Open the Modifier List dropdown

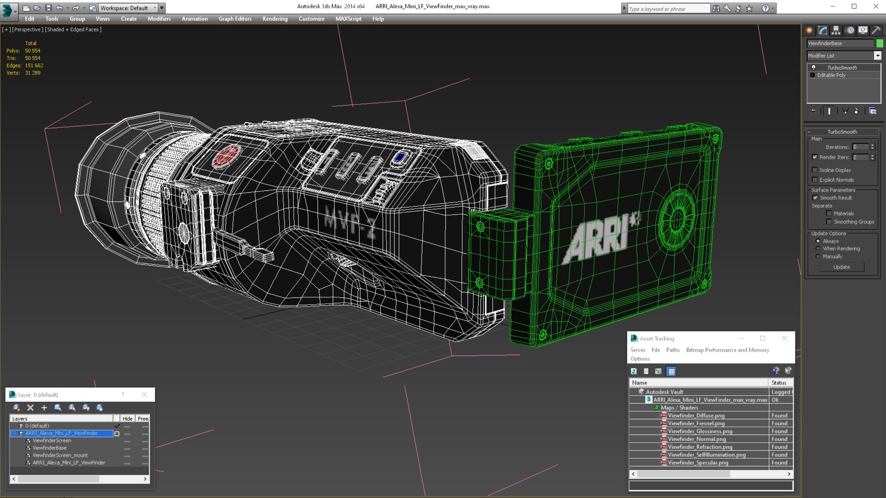click(x=878, y=56)
